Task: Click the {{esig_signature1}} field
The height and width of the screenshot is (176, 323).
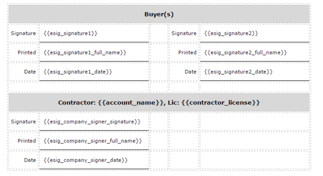Action: [x=94, y=33]
